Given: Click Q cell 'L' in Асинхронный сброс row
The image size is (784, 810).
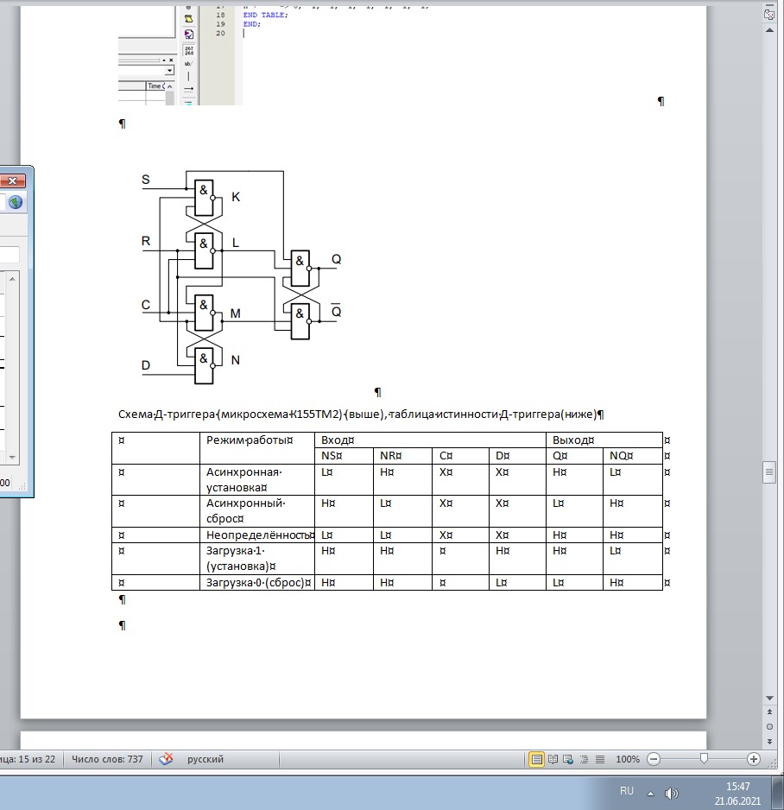Looking at the screenshot, I should [x=574, y=511].
